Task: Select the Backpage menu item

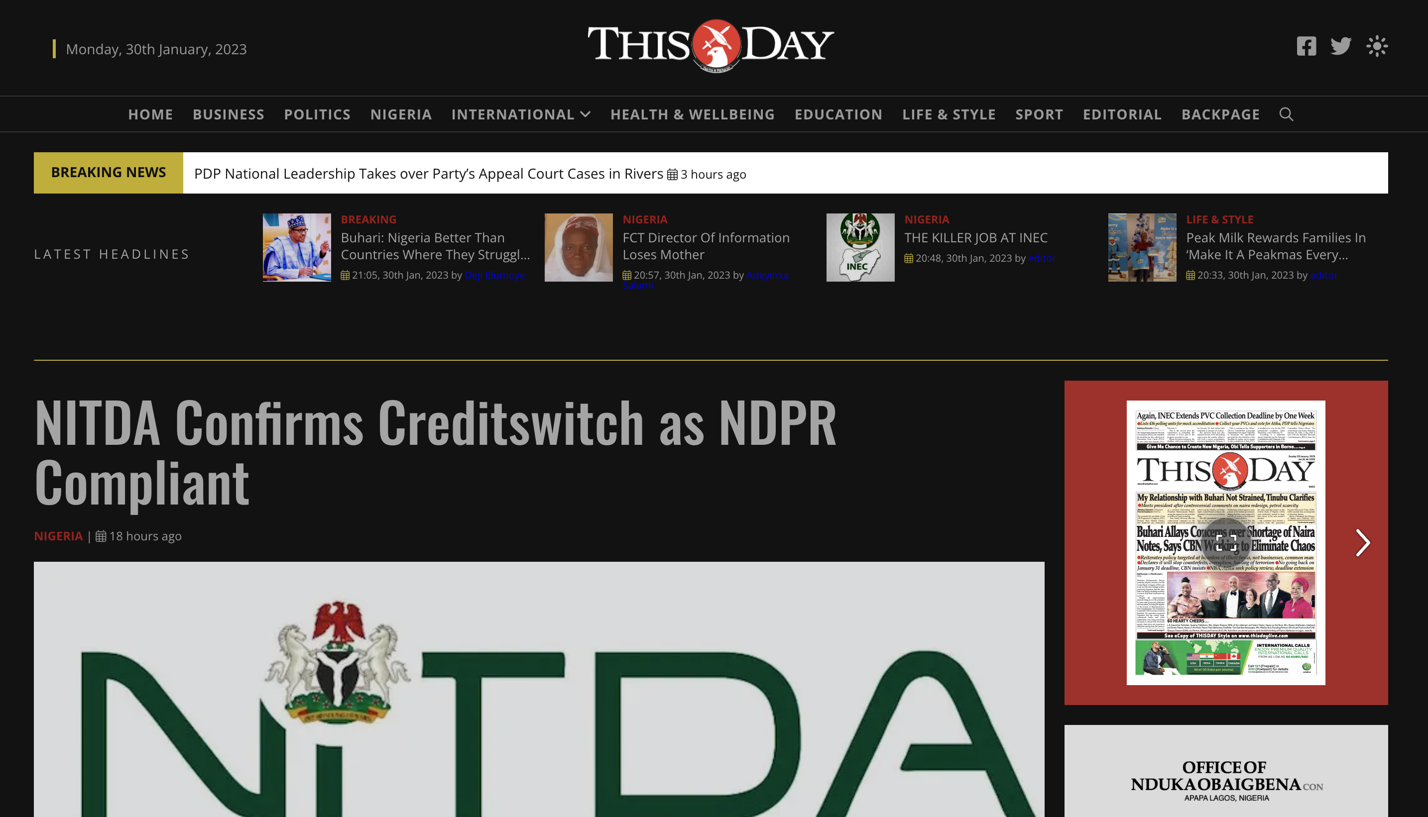Action: click(x=1221, y=114)
